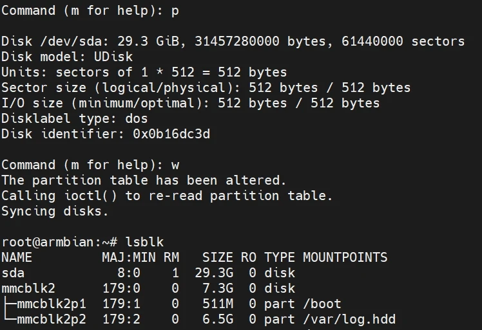Click the MOUNTPOINTS column header
The height and width of the screenshot is (330, 482).
tap(345, 257)
